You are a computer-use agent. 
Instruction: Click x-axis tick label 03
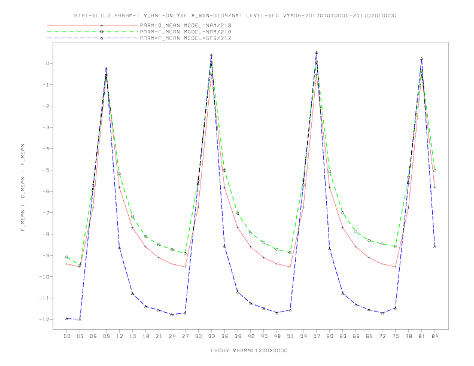80,336
